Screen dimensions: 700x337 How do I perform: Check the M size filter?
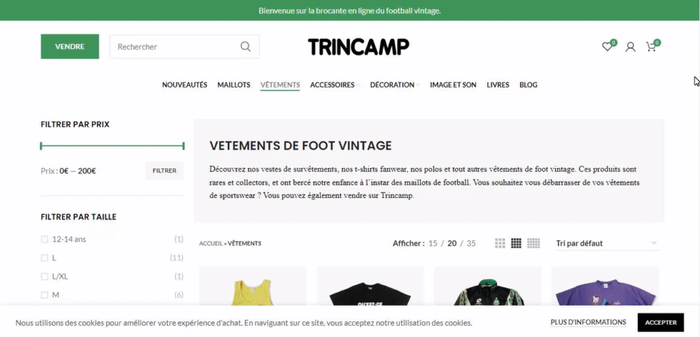(x=44, y=295)
